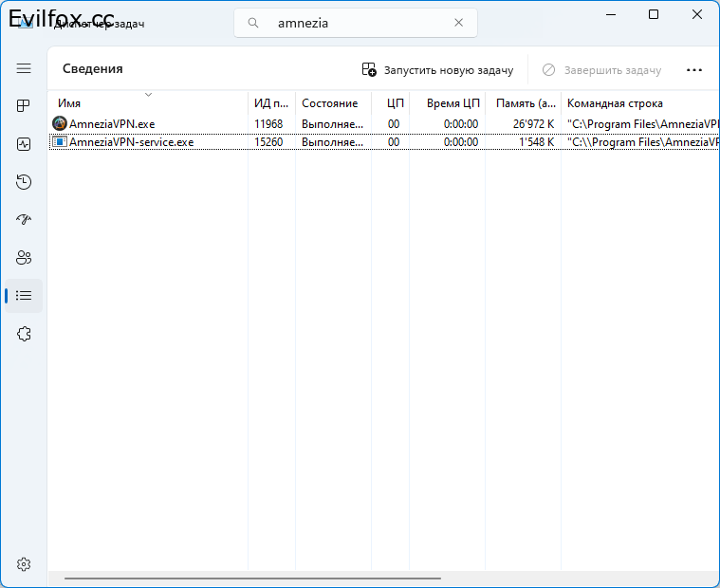
Task: Clear the amnezia search text
Action: 459,23
